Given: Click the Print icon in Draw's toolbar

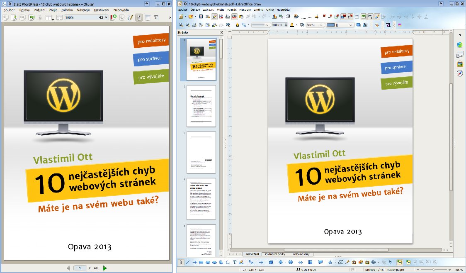Looking at the screenshot, I should [x=227, y=17].
